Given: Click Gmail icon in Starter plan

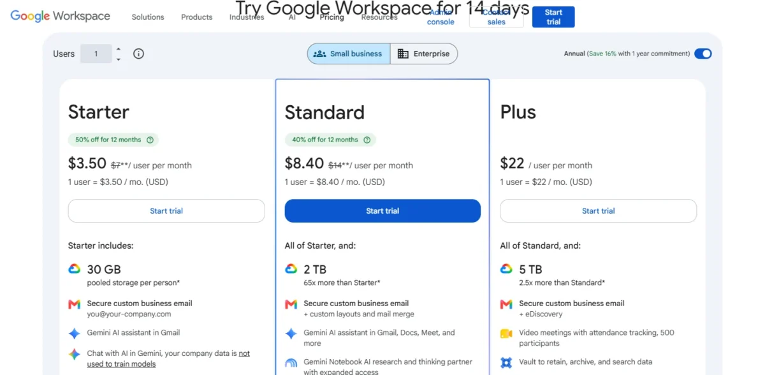Looking at the screenshot, I should (x=75, y=304).
